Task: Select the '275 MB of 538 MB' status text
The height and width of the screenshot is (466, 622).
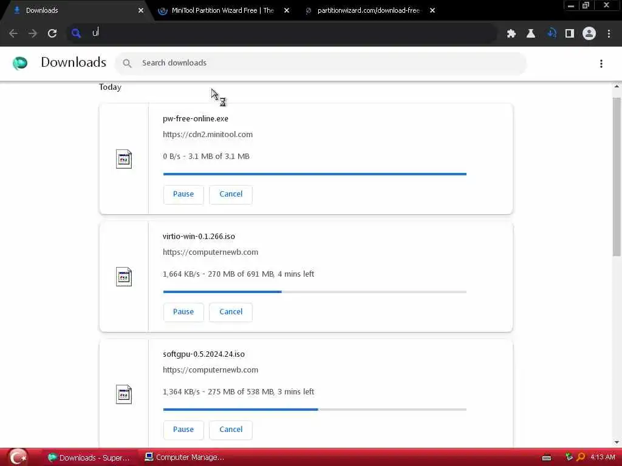Action: pyautogui.click(x=241, y=391)
